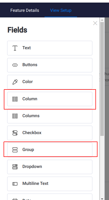The height and width of the screenshot is (200, 109).
Task: Click the scrollbar down arrow
Action: (x=102, y=199)
